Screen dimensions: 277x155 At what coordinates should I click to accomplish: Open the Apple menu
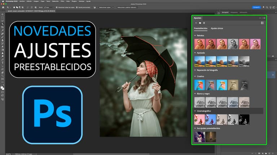3,1
